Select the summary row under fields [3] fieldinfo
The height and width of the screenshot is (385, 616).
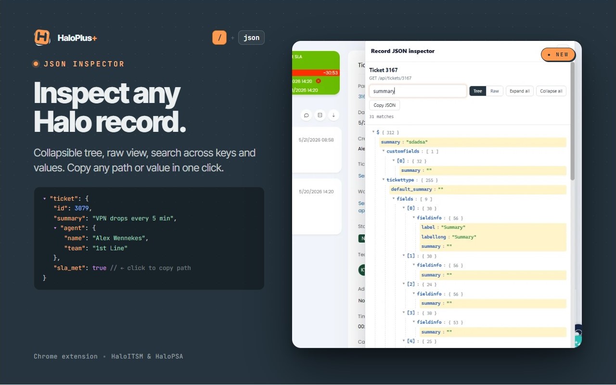[493, 332]
